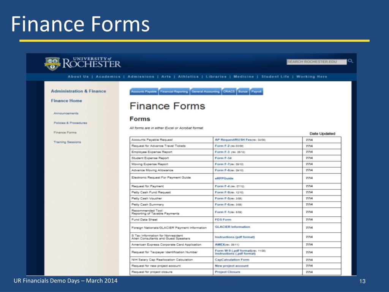Screen dimensions: 389x292
Task: Open the Student Life menu item
Action: click(x=275, y=77)
